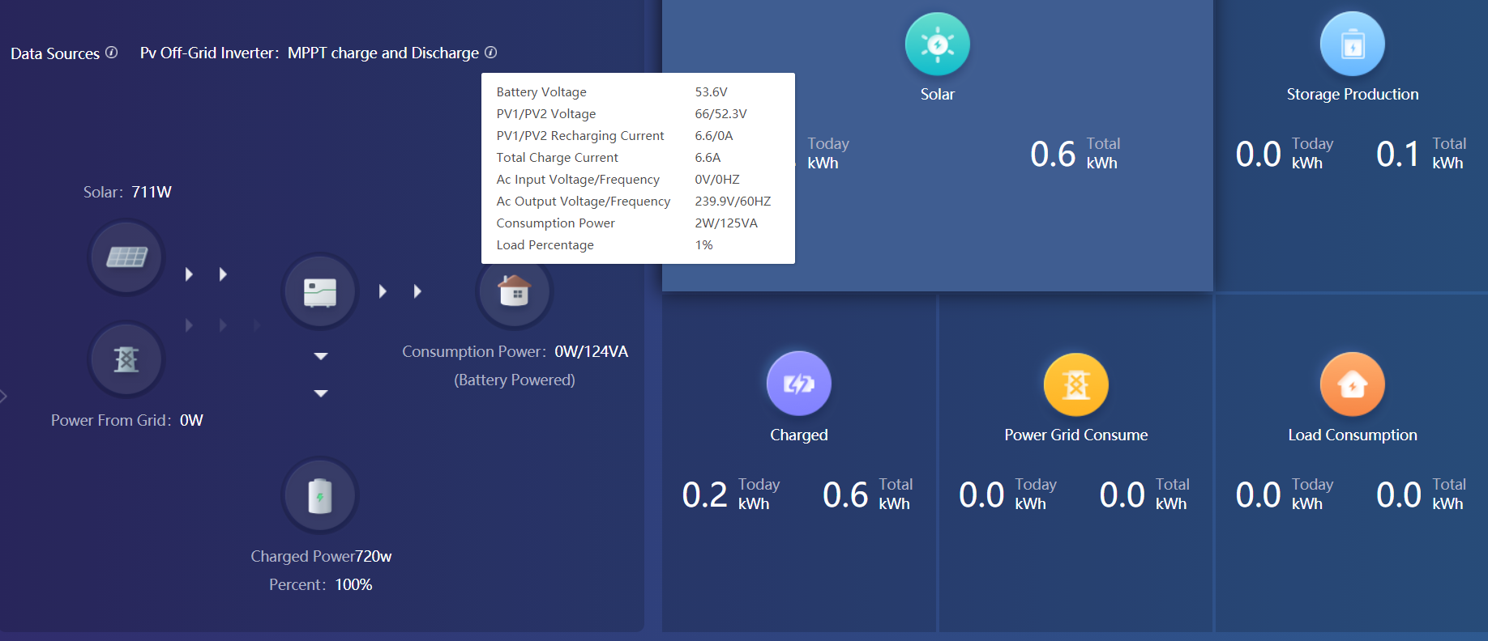The image size is (1488, 641).
Task: Select the power grid tower icon in flow diagram
Action: click(126, 359)
